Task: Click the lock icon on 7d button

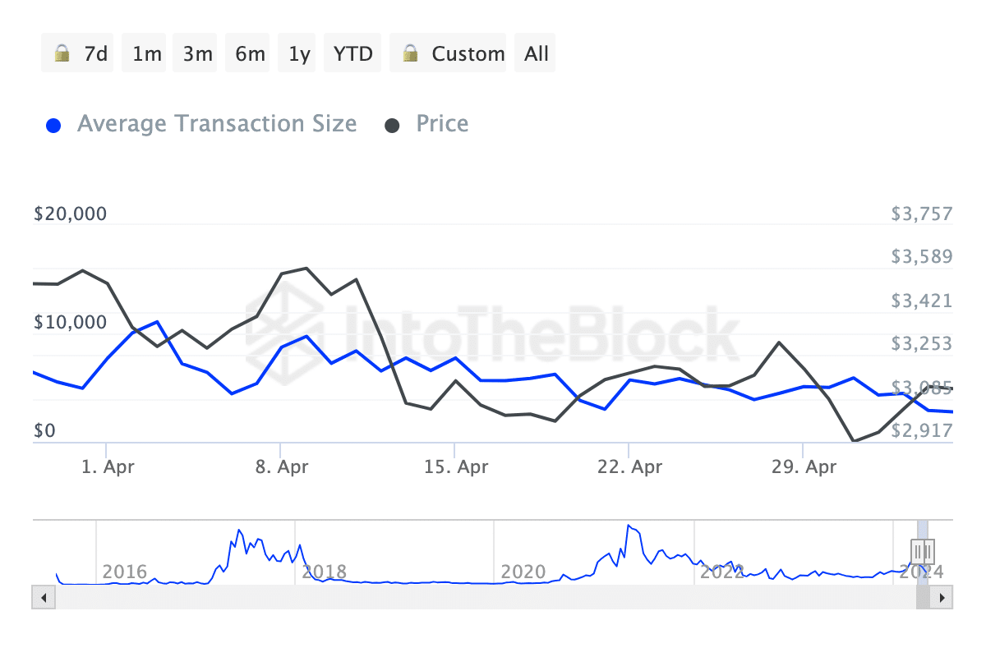Action: 62,54
